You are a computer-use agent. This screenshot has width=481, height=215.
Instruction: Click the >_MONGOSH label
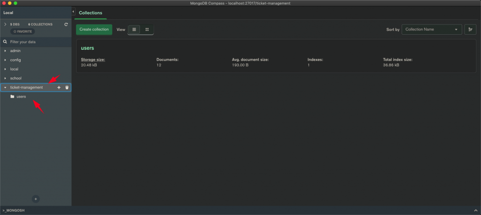pyautogui.click(x=14, y=211)
